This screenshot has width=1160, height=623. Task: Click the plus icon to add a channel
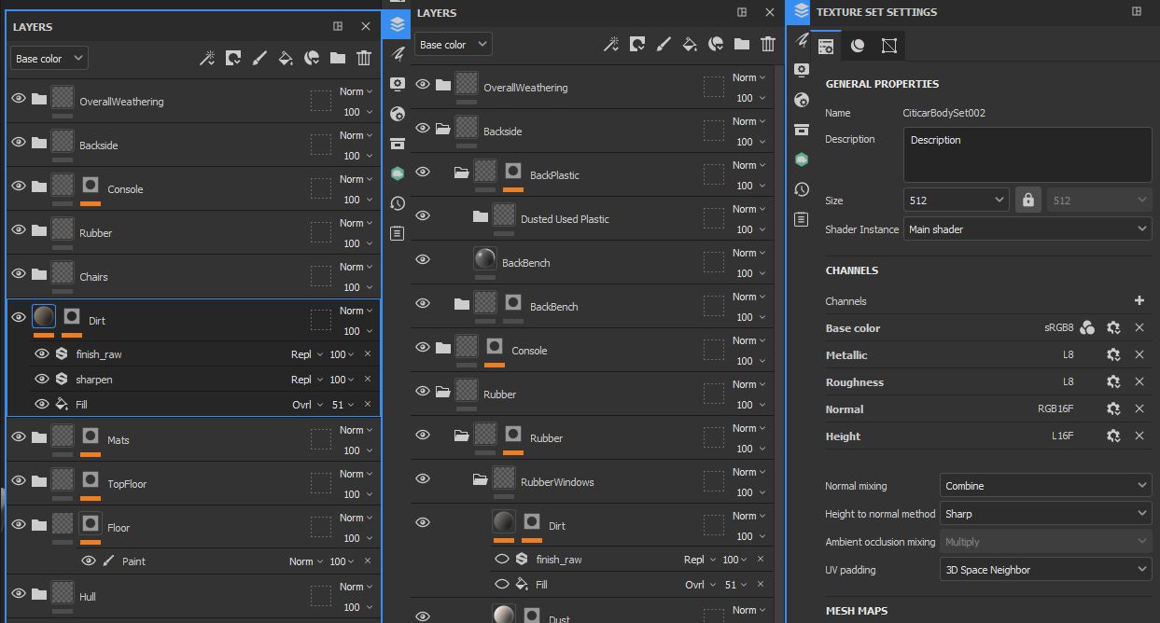point(1139,300)
